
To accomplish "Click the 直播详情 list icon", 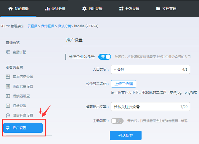I will click(x=8, y=52).
